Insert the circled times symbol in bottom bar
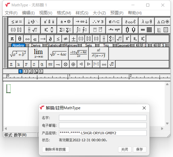173x157 pixels. tap(66, 64)
